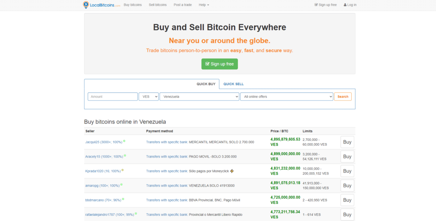Click price 4,725,000,000.00 VES

point(285,200)
